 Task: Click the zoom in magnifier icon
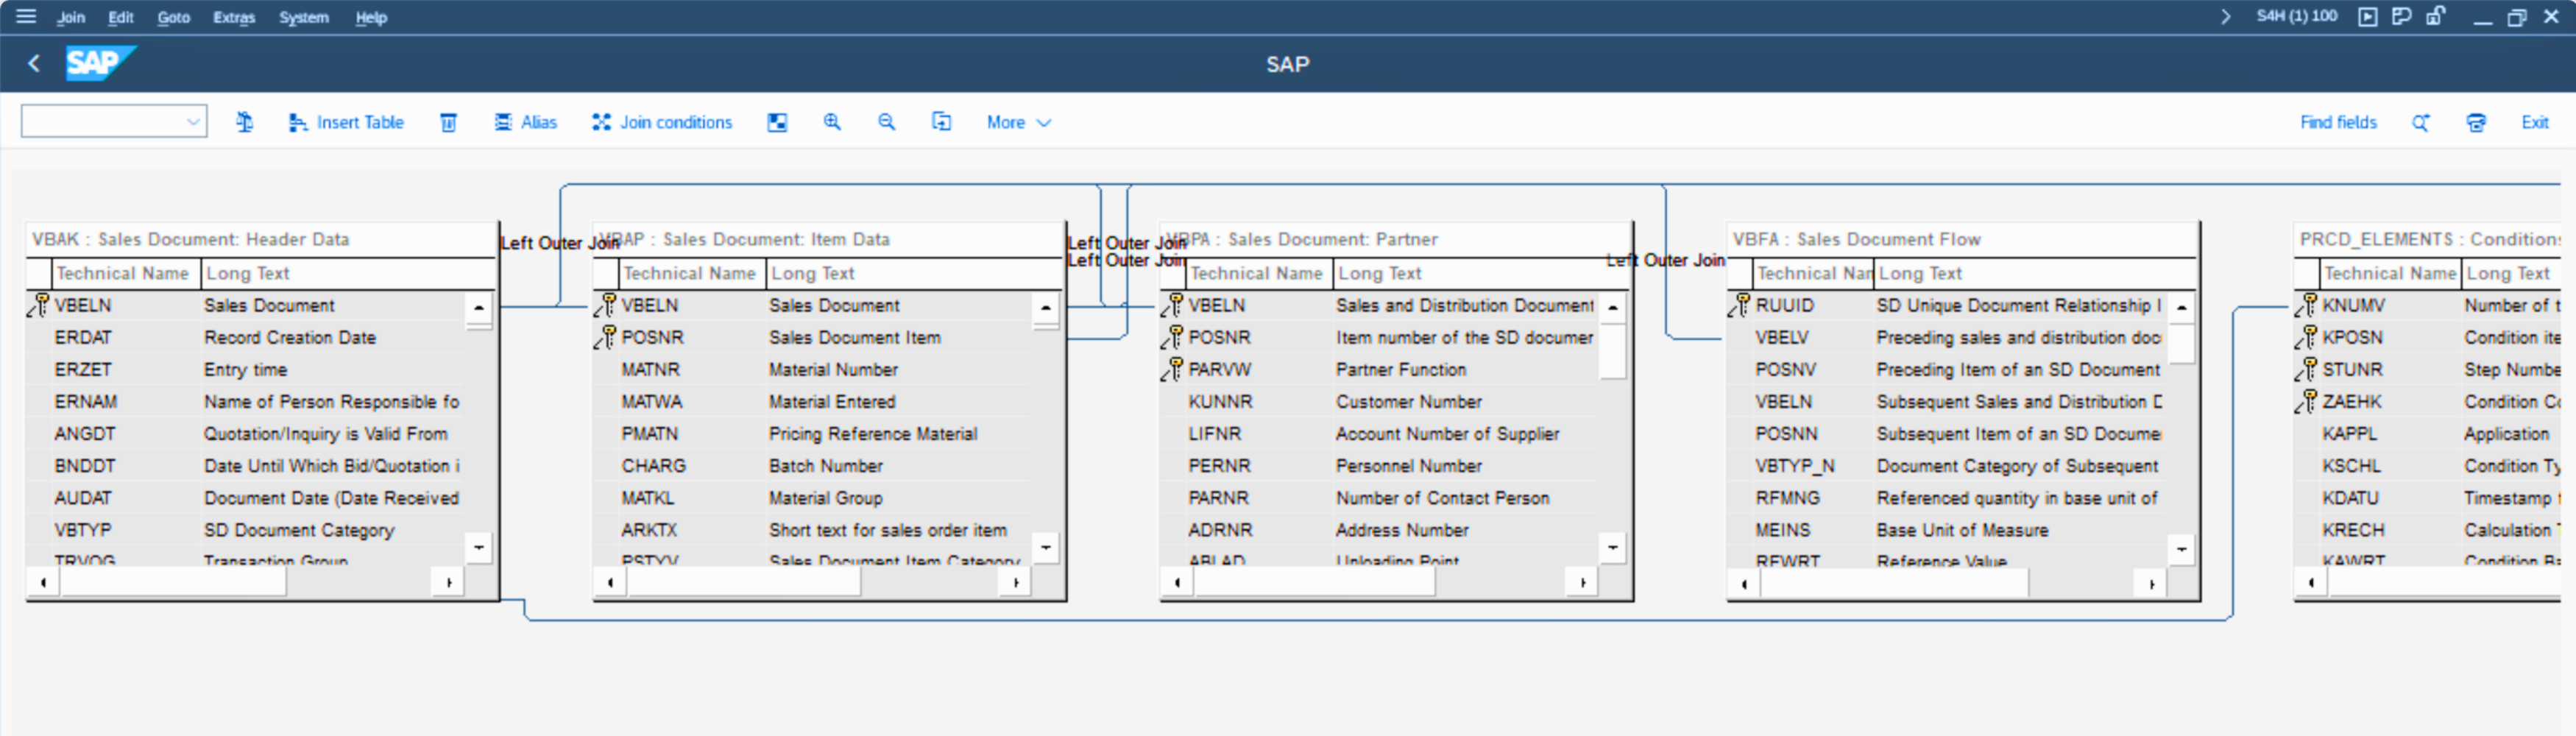[x=831, y=122]
